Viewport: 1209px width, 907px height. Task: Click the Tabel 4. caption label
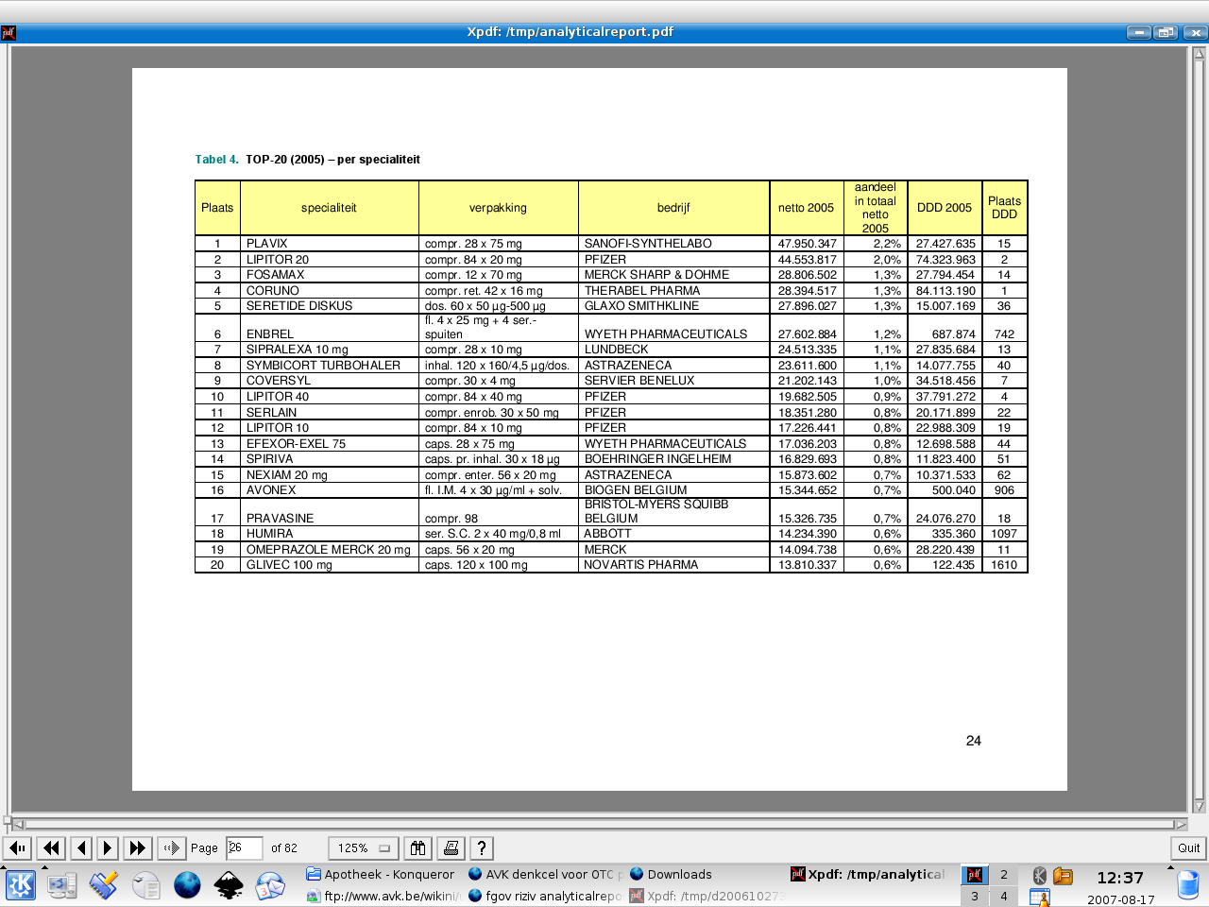[216, 160]
